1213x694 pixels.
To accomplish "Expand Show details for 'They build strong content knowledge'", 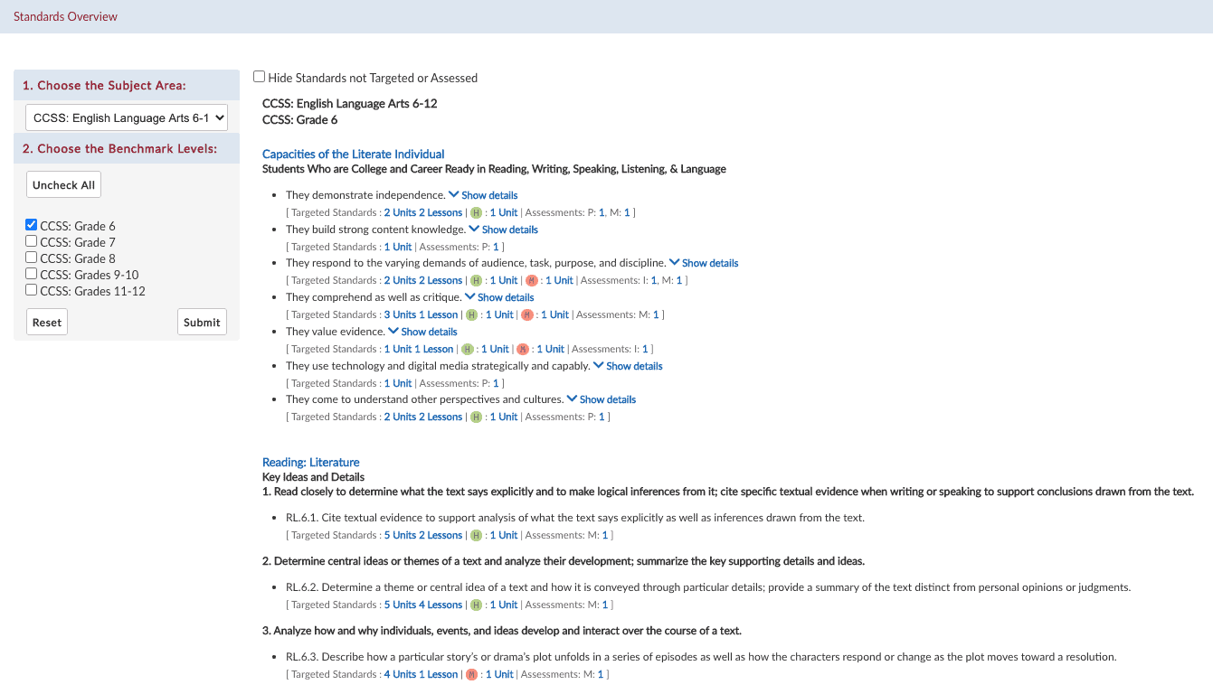I will coord(503,230).
